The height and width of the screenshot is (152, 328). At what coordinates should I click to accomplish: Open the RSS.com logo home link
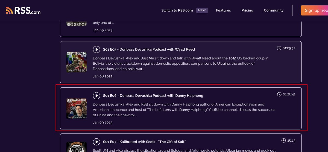tap(23, 11)
